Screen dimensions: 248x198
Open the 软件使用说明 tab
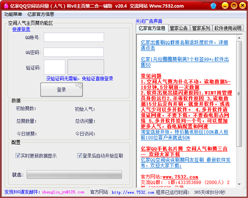point(227,28)
